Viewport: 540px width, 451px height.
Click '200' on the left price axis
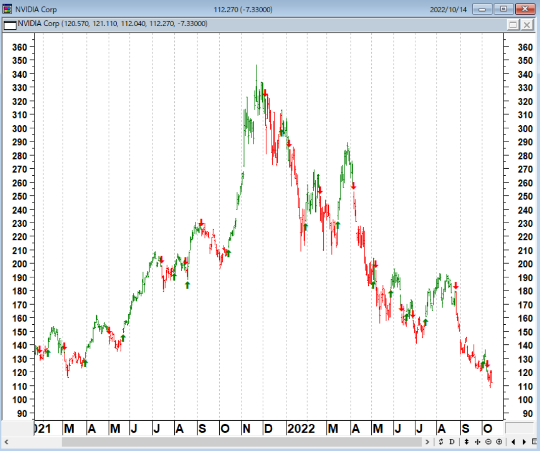coord(20,264)
